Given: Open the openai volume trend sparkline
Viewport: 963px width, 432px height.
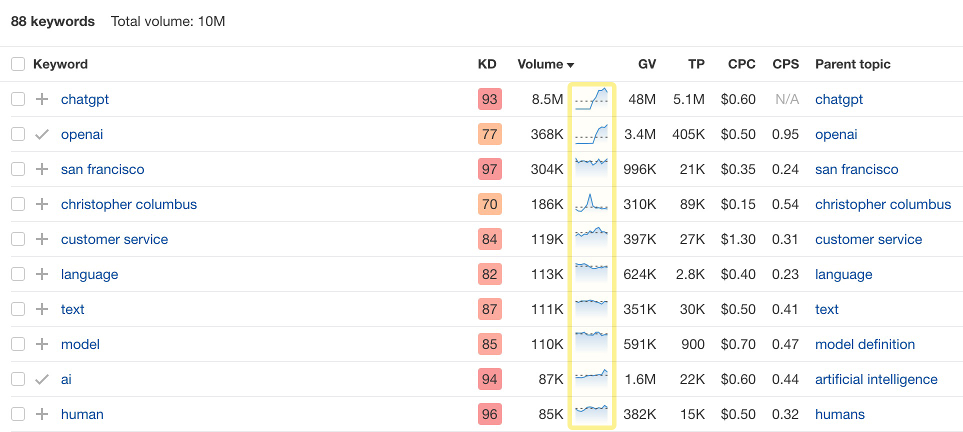Looking at the screenshot, I should pyautogui.click(x=591, y=134).
